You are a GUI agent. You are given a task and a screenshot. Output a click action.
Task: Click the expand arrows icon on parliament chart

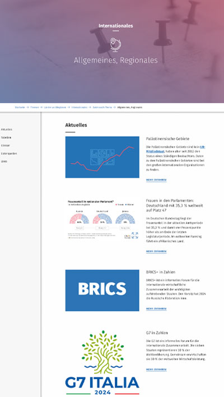(x=135, y=235)
